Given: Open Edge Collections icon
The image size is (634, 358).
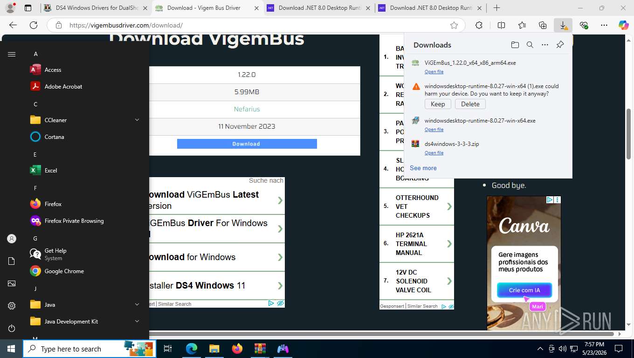Looking at the screenshot, I should 542,25.
